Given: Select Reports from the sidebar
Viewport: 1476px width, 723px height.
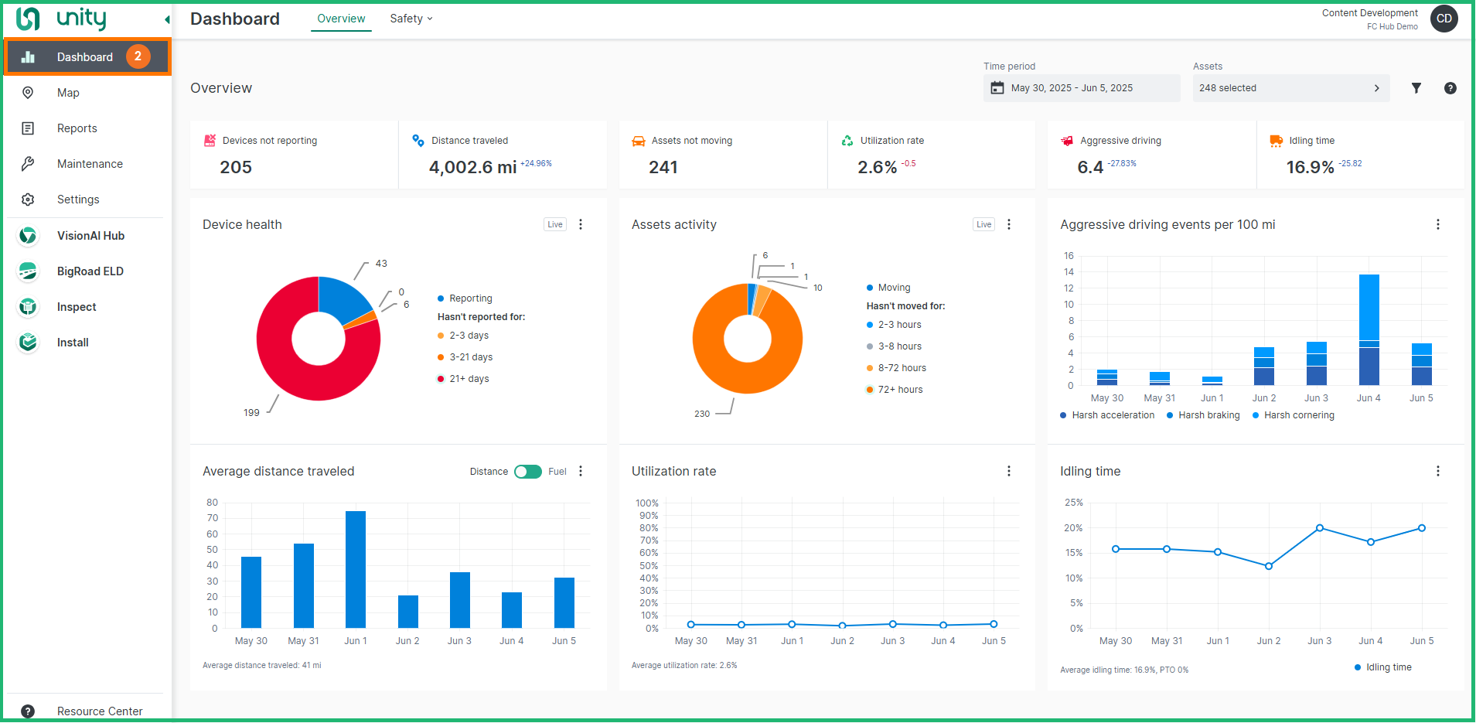Looking at the screenshot, I should (77, 128).
